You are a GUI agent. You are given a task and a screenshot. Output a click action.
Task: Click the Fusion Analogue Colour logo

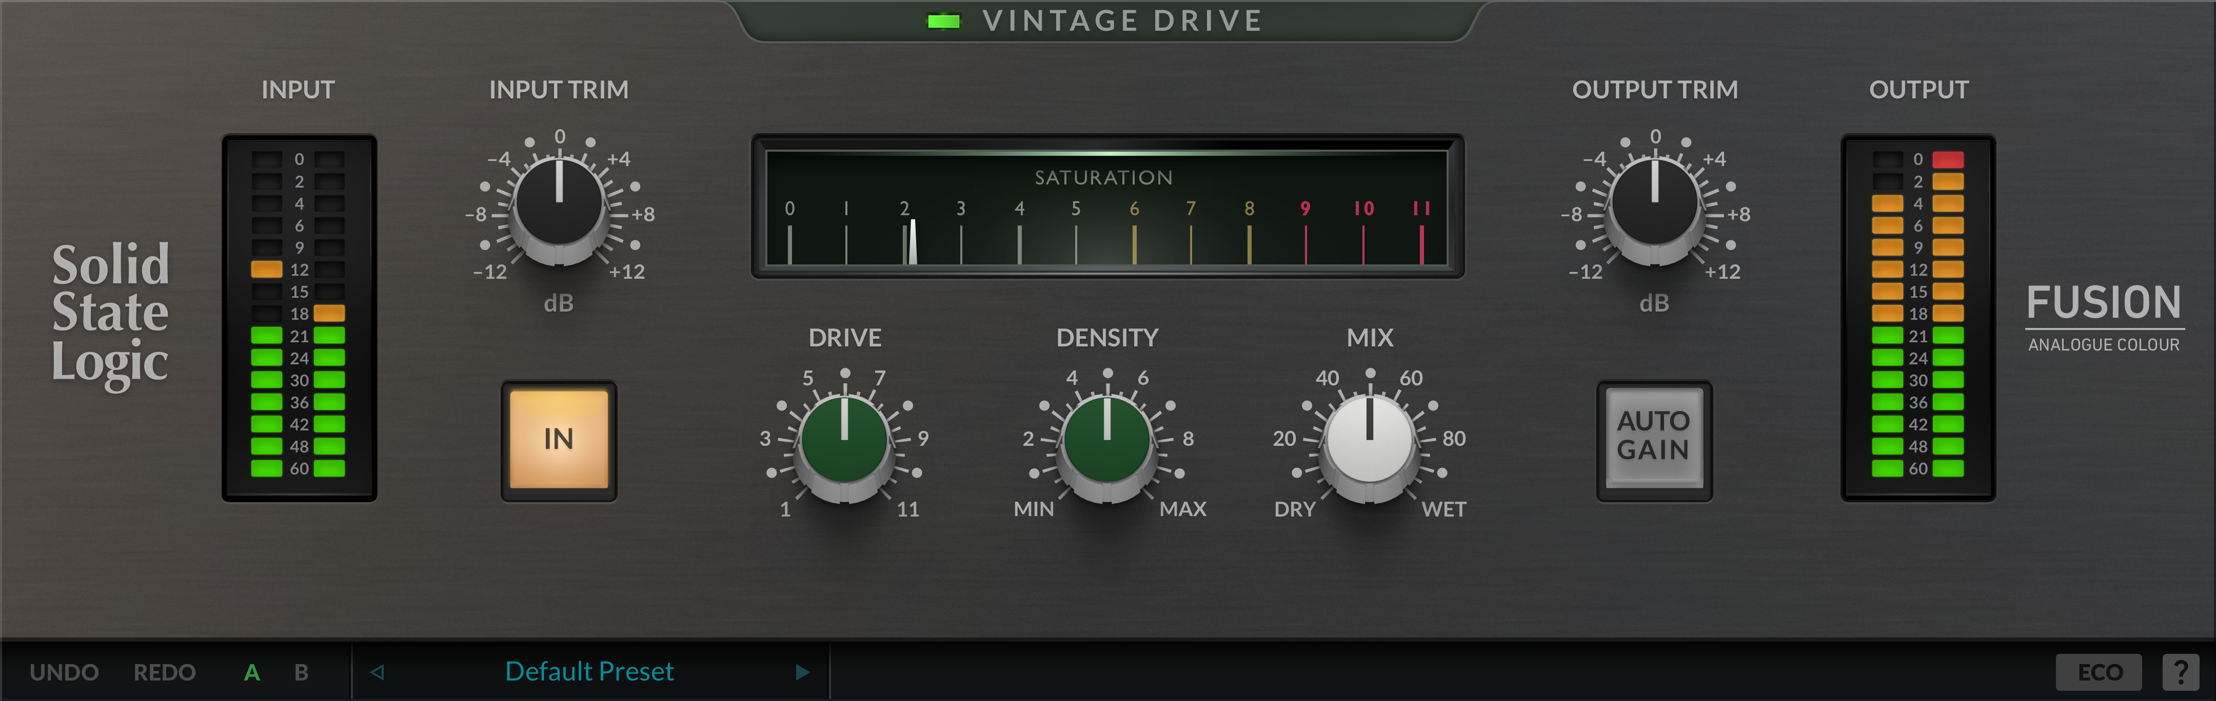coord(2103,316)
